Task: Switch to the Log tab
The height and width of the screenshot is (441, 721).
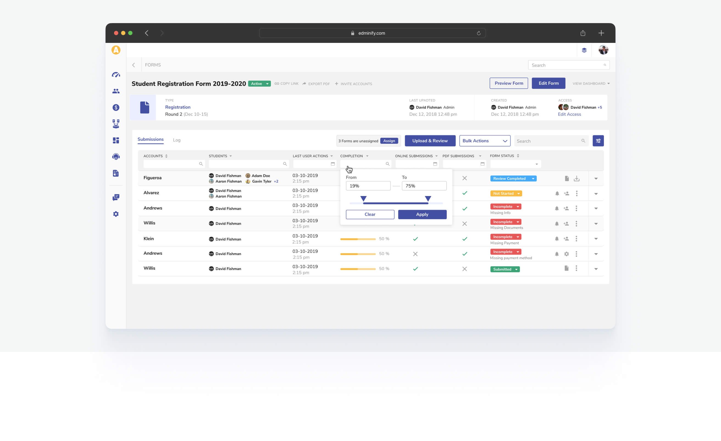Action: pos(176,140)
